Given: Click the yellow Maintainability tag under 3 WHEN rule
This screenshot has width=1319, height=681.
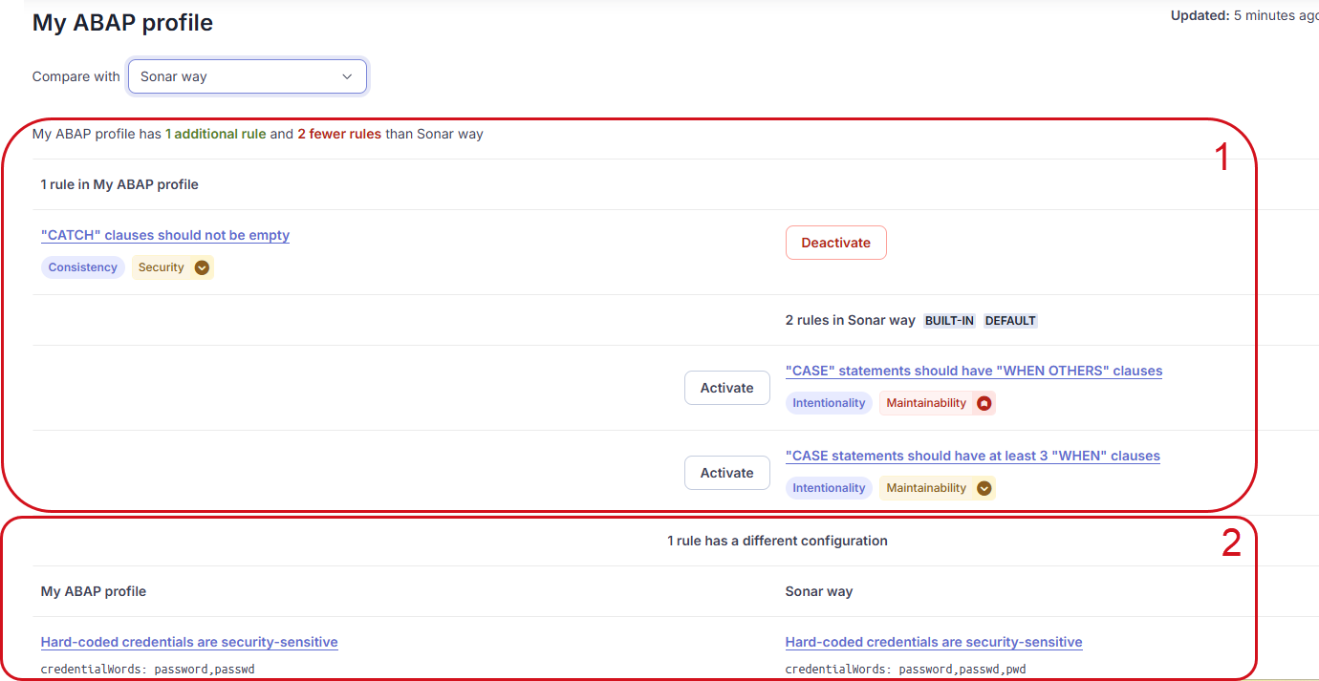Looking at the screenshot, I should click(x=938, y=488).
